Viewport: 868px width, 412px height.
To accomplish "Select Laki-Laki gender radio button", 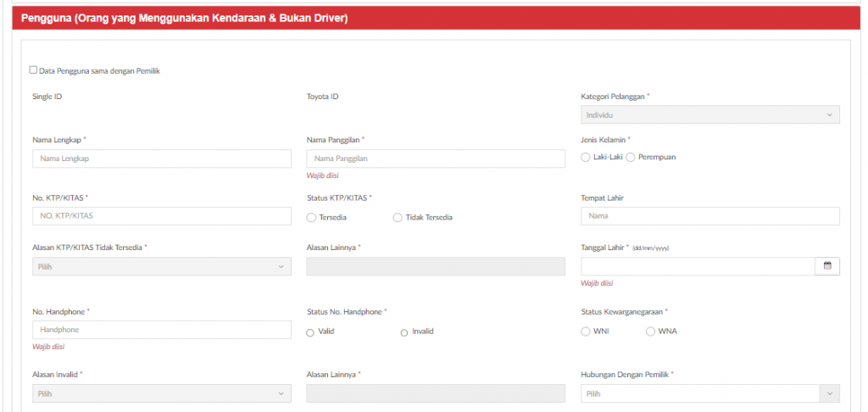I will point(586,158).
